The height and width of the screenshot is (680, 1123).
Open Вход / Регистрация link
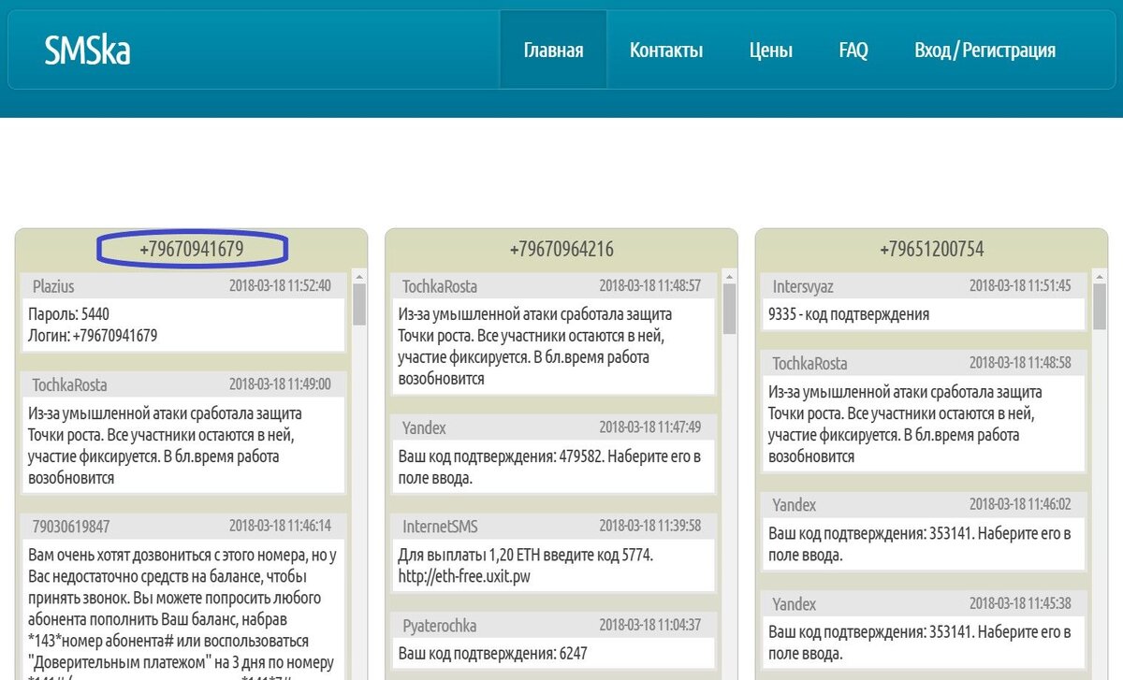pos(984,51)
